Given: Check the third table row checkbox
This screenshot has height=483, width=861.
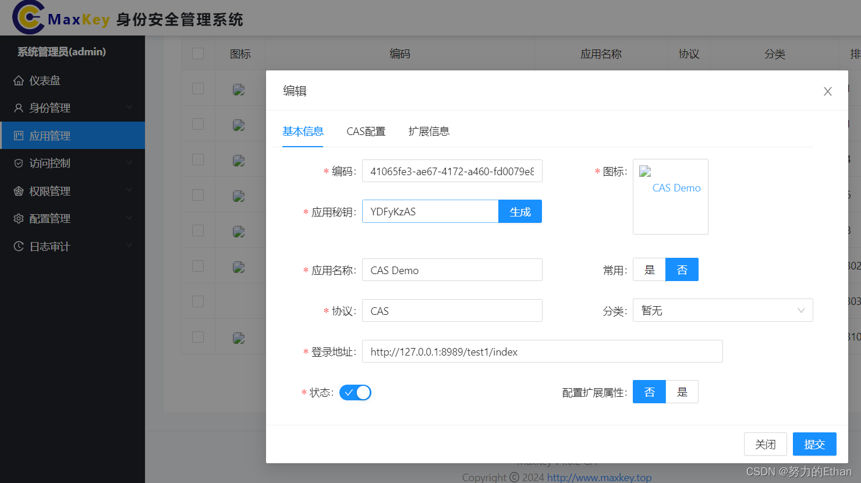Looking at the screenshot, I should pyautogui.click(x=198, y=159).
